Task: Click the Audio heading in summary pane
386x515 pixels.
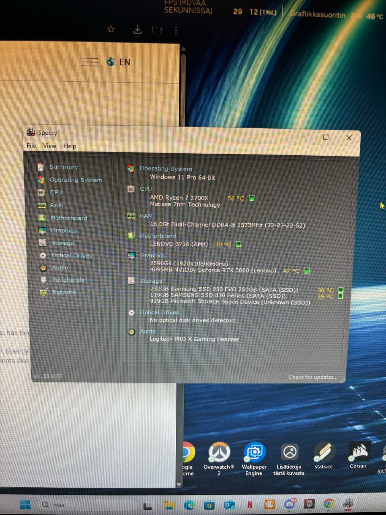Action: point(147,331)
